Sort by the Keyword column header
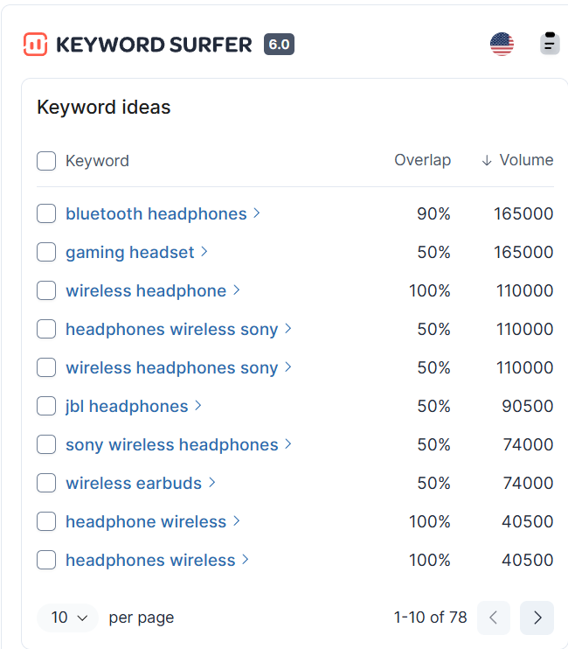This screenshot has height=649, width=568. click(97, 161)
